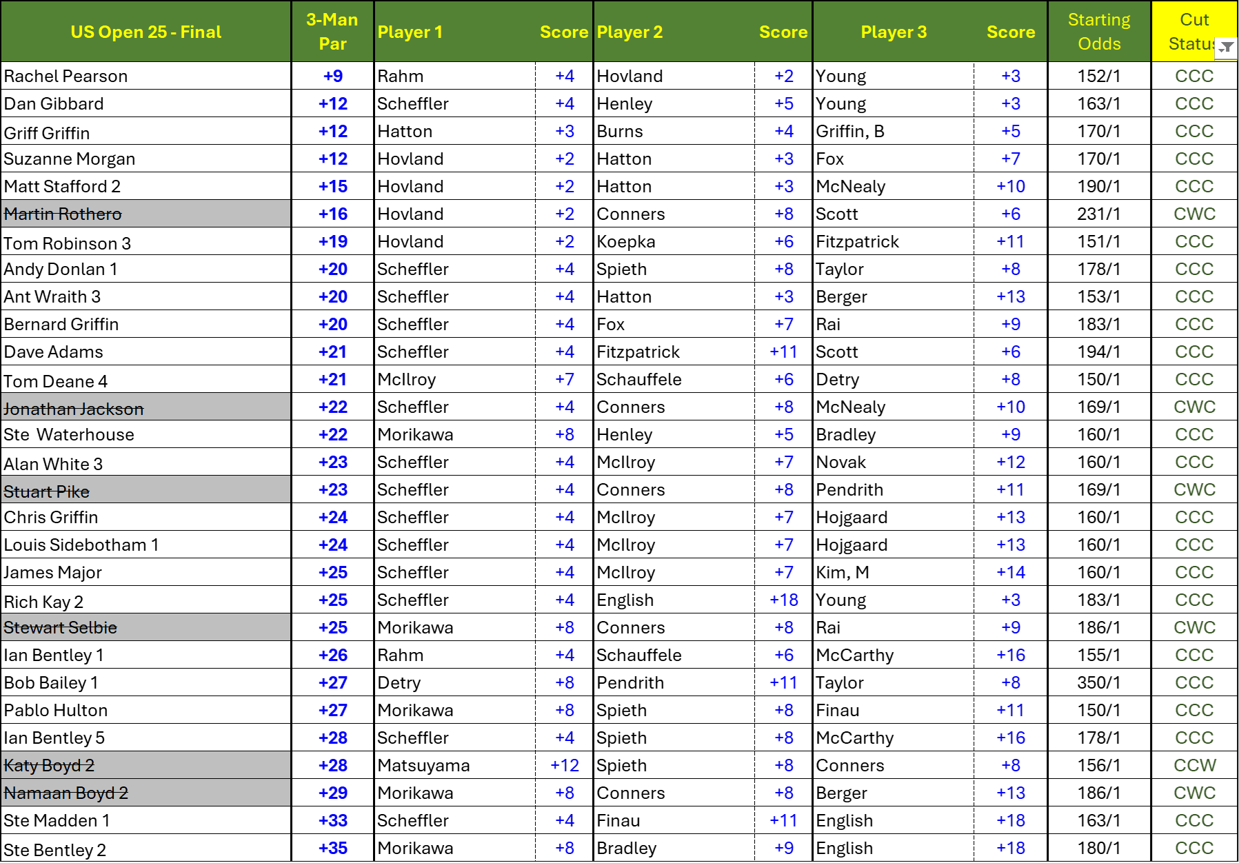Select the 'Ant Wraith 3' name cell
This screenshot has width=1239, height=863.
pyautogui.click(x=146, y=296)
